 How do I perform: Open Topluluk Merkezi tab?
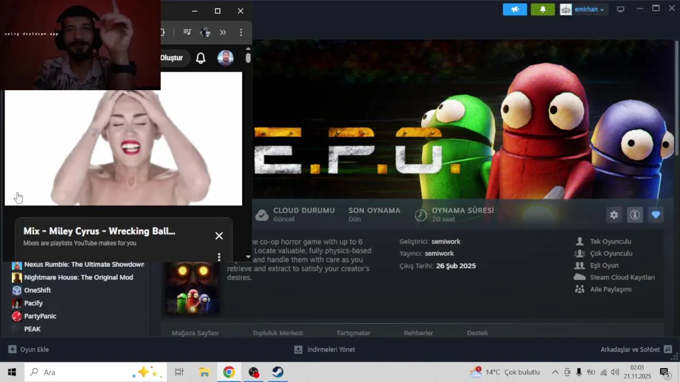(x=277, y=333)
